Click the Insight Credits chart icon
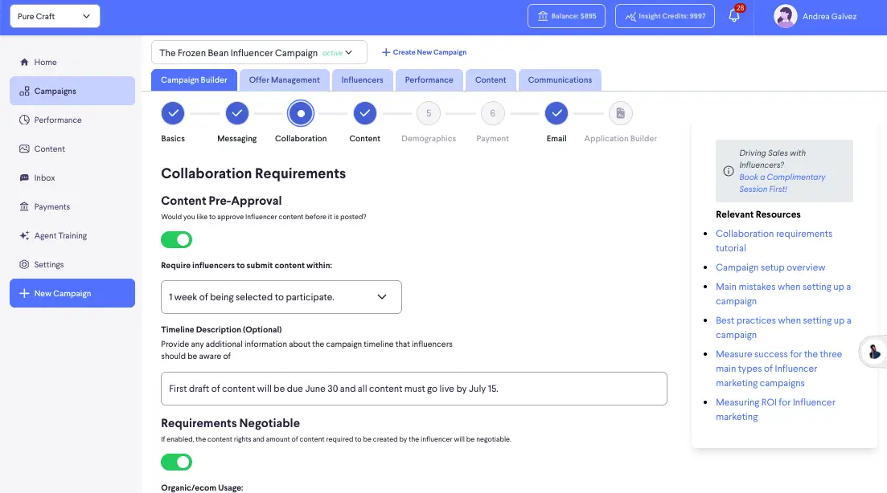Screen dimensions: 887x493 tap(630, 16)
